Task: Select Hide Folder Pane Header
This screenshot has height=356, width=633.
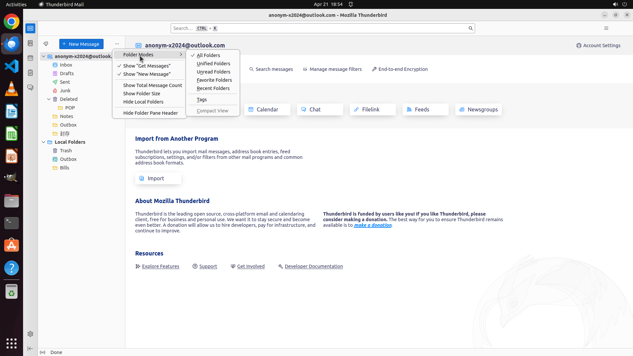Action: 150,113
